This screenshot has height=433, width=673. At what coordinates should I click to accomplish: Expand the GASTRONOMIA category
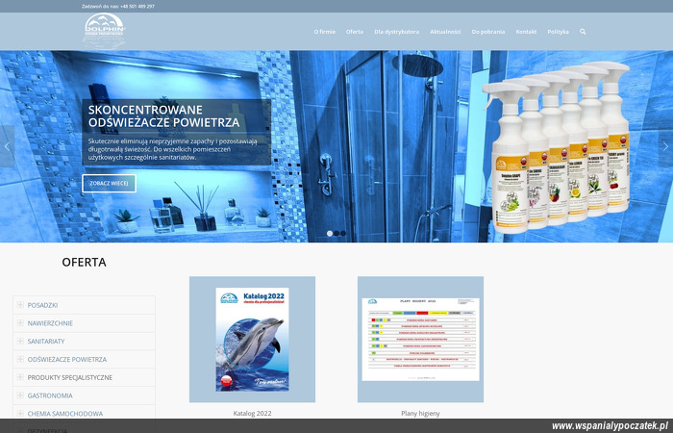[x=20, y=395]
